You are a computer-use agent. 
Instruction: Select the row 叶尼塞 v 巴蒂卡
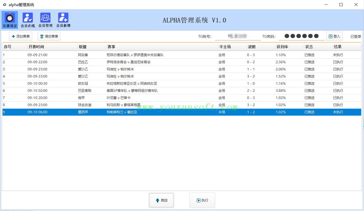[x=182, y=98]
